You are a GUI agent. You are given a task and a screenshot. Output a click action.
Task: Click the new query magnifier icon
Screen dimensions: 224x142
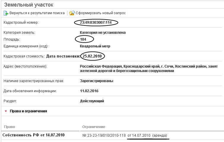(x=72, y=13)
